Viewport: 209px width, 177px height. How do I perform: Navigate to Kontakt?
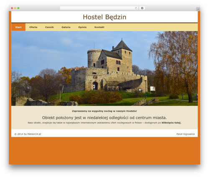[x=99, y=27]
